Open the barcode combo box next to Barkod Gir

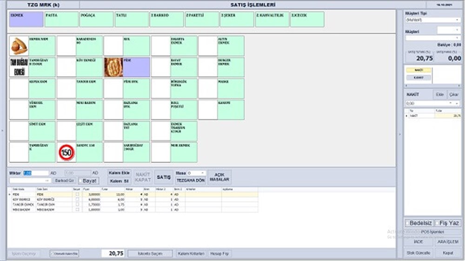tap(30, 180)
